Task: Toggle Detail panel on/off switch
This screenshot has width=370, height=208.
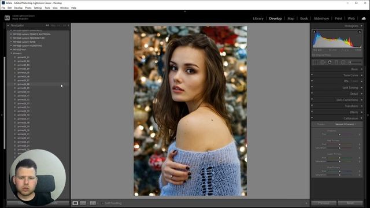Action: (312, 94)
